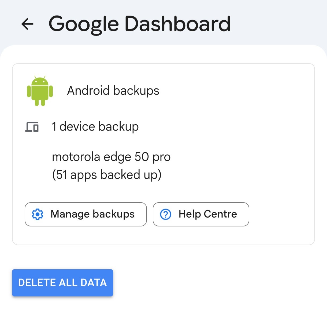The image size is (327, 309).
Task: Tap the green Android robot icon
Action: point(40,91)
